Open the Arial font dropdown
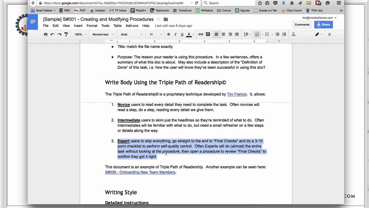Screen dimensions: 369x208 (x=131, y=34)
